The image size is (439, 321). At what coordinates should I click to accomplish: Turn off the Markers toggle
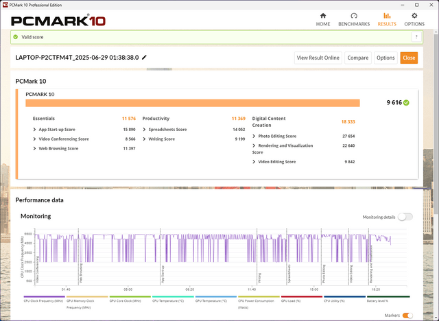pyautogui.click(x=407, y=316)
